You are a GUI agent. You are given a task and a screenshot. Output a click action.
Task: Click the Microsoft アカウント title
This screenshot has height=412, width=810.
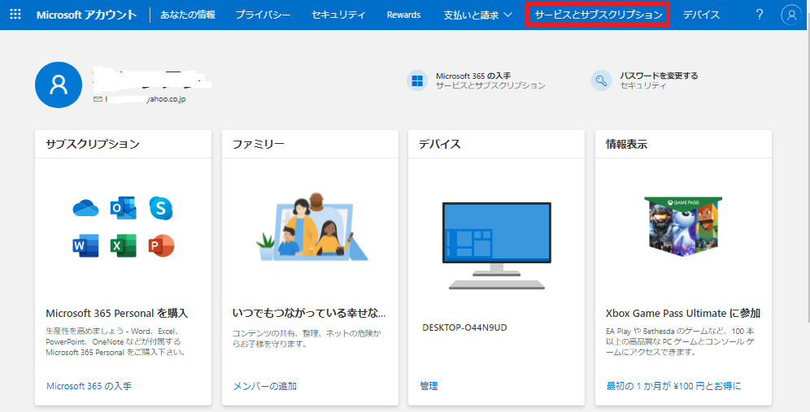tap(86, 15)
